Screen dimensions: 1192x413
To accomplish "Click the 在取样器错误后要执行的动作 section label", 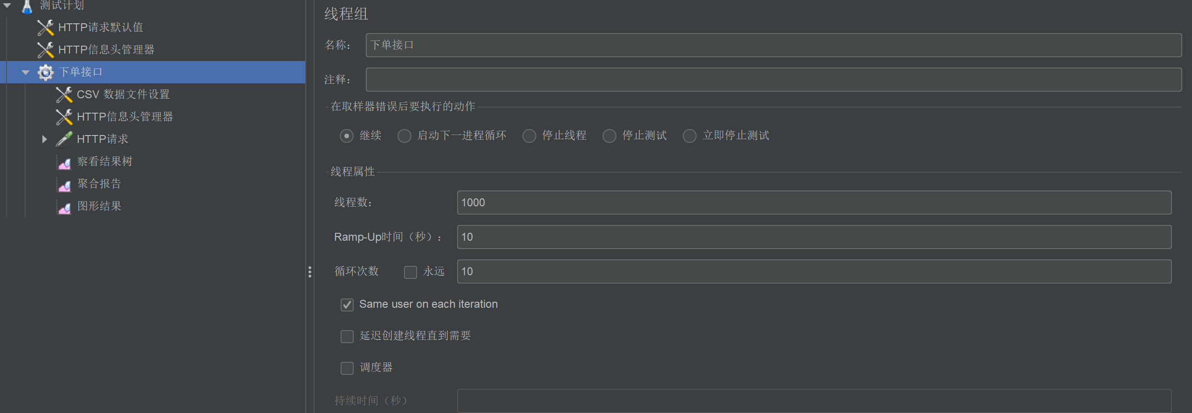I will [x=403, y=107].
